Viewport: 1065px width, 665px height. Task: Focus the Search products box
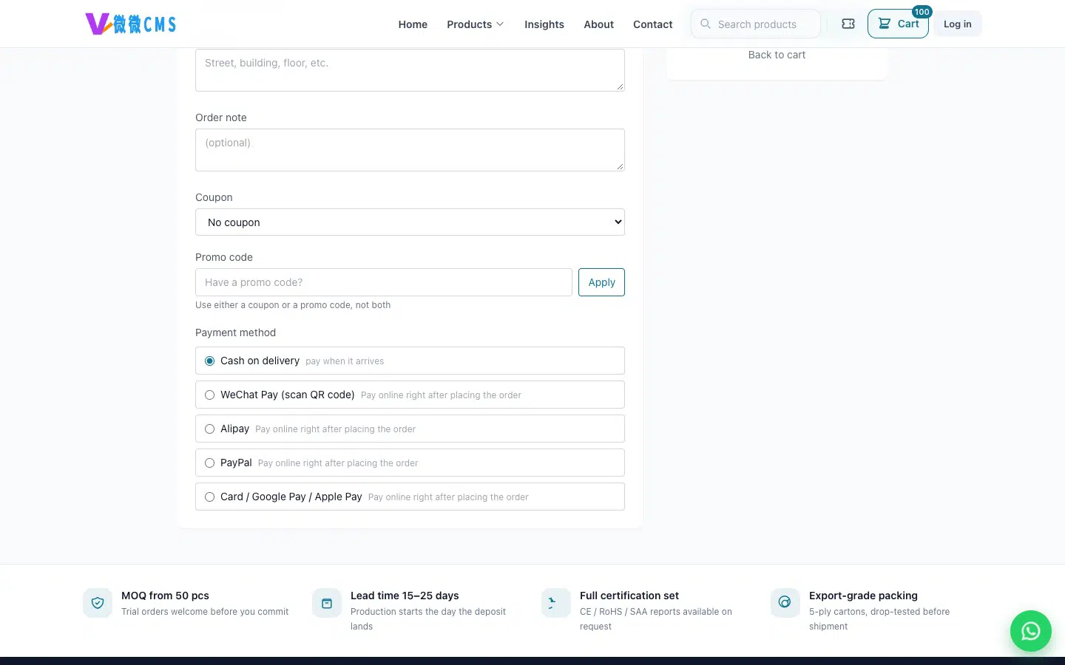[756, 24]
